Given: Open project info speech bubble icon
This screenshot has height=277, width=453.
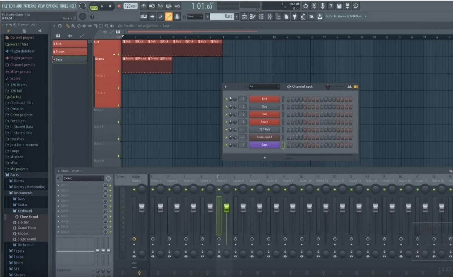Looking at the screenshot, I should tap(356, 6).
